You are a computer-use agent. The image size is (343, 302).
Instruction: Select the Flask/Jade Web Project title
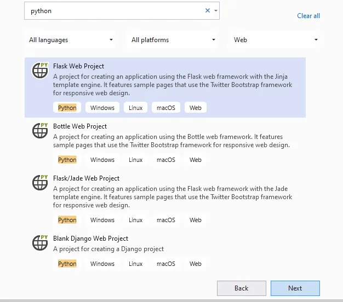coord(86,178)
